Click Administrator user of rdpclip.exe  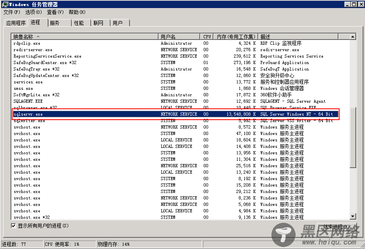click(176, 43)
